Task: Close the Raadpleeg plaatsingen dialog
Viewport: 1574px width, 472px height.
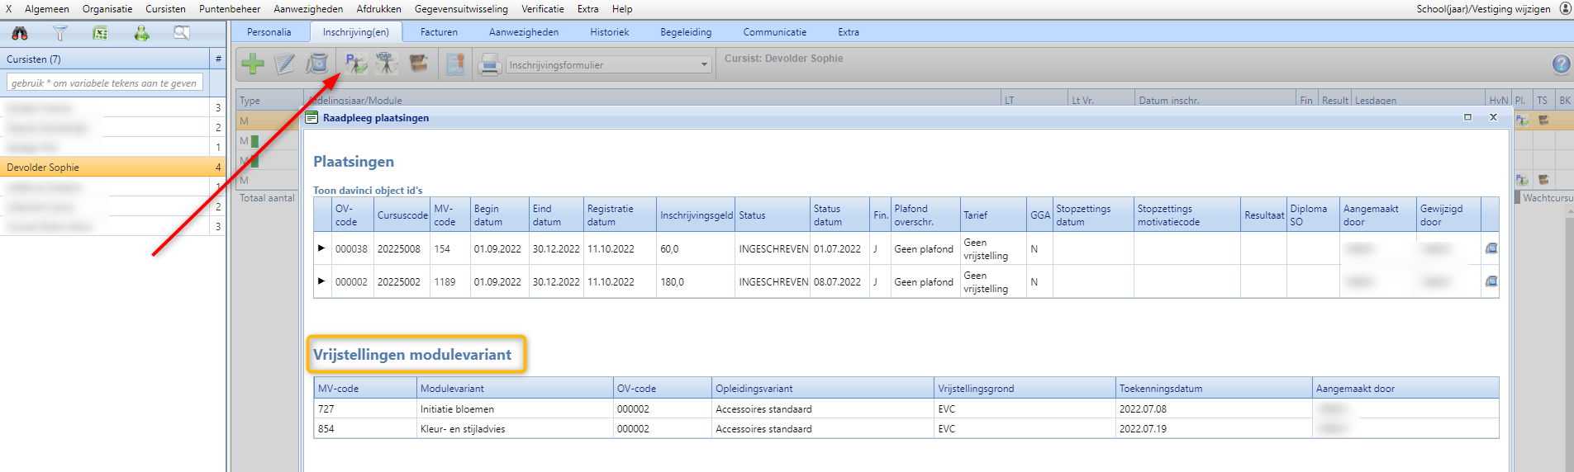Action: [x=1493, y=117]
